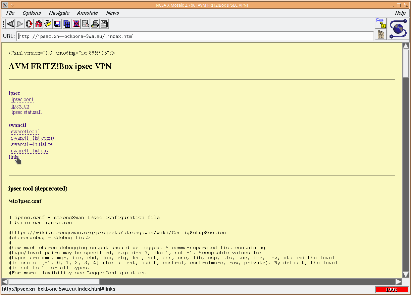Viewport: 411px width, 295px height.
Task: Open the File menu
Action: [x=10, y=13]
